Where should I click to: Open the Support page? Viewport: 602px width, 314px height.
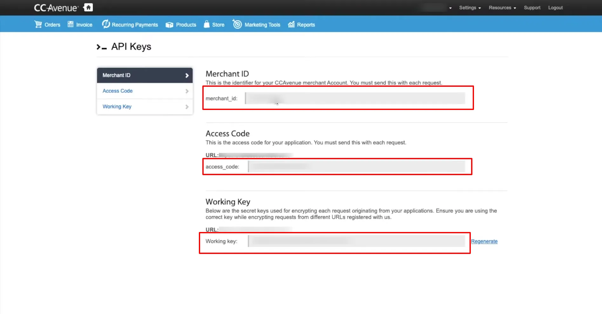click(x=532, y=8)
